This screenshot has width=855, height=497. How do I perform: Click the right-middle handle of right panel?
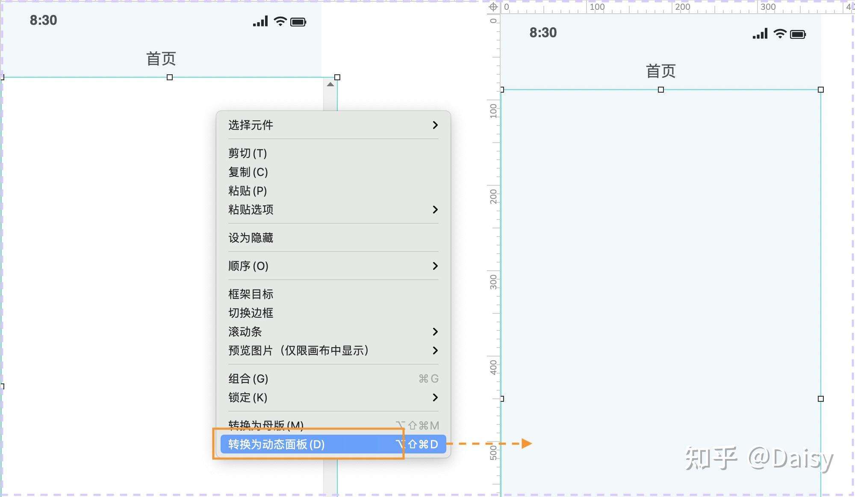(x=821, y=399)
